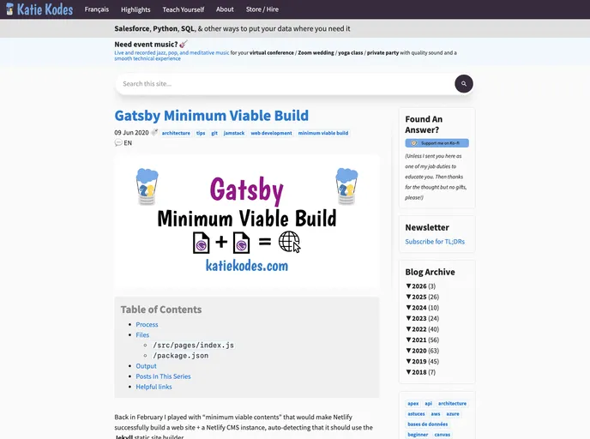This screenshot has height=439, width=590.
Task: Jump to Helpful links section
Action: pos(154,387)
